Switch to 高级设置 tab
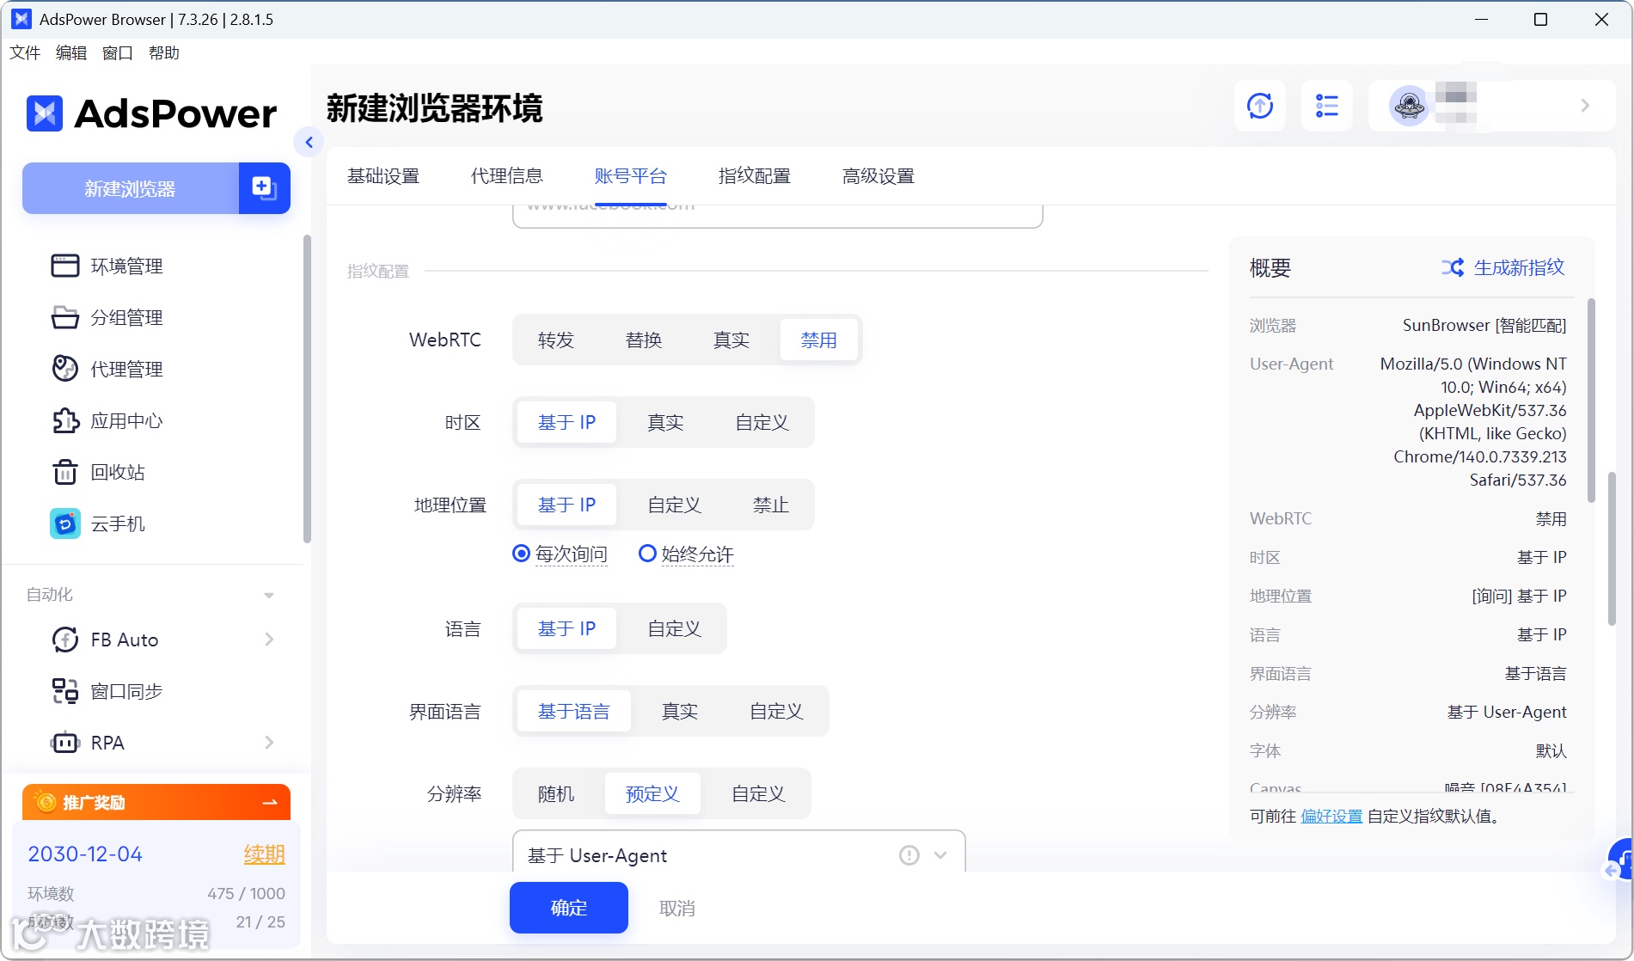This screenshot has height=961, width=1634. click(878, 176)
